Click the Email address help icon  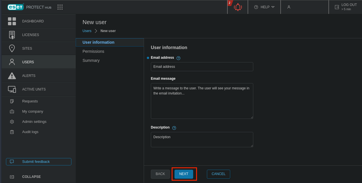click(178, 58)
